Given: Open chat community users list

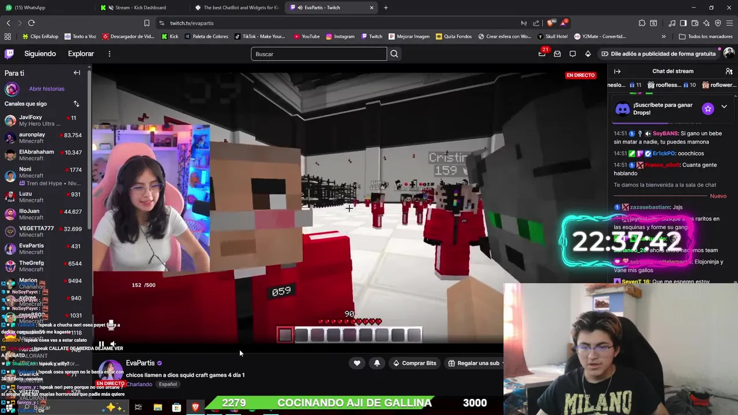Looking at the screenshot, I should click(729, 71).
